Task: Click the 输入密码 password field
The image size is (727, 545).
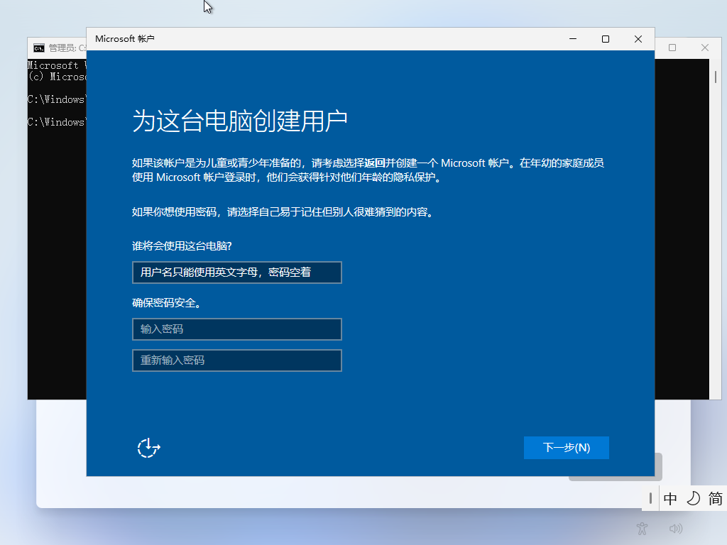Action: [236, 329]
